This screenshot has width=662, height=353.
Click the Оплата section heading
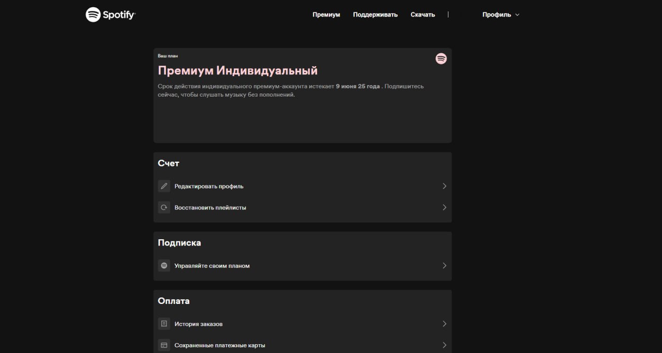point(174,301)
